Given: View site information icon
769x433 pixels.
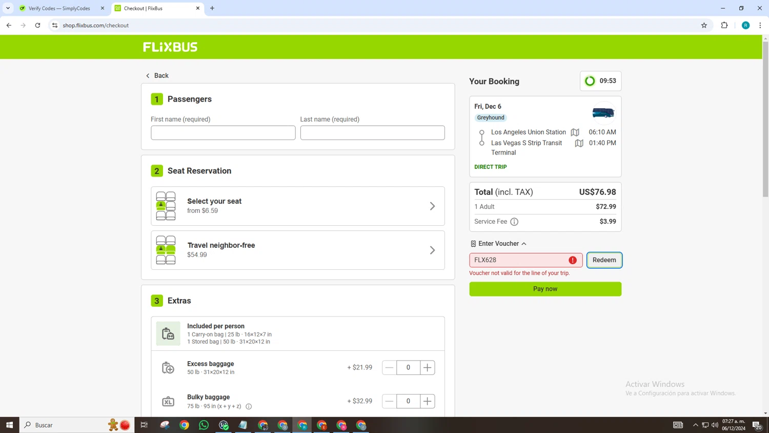Looking at the screenshot, I should point(55,25).
